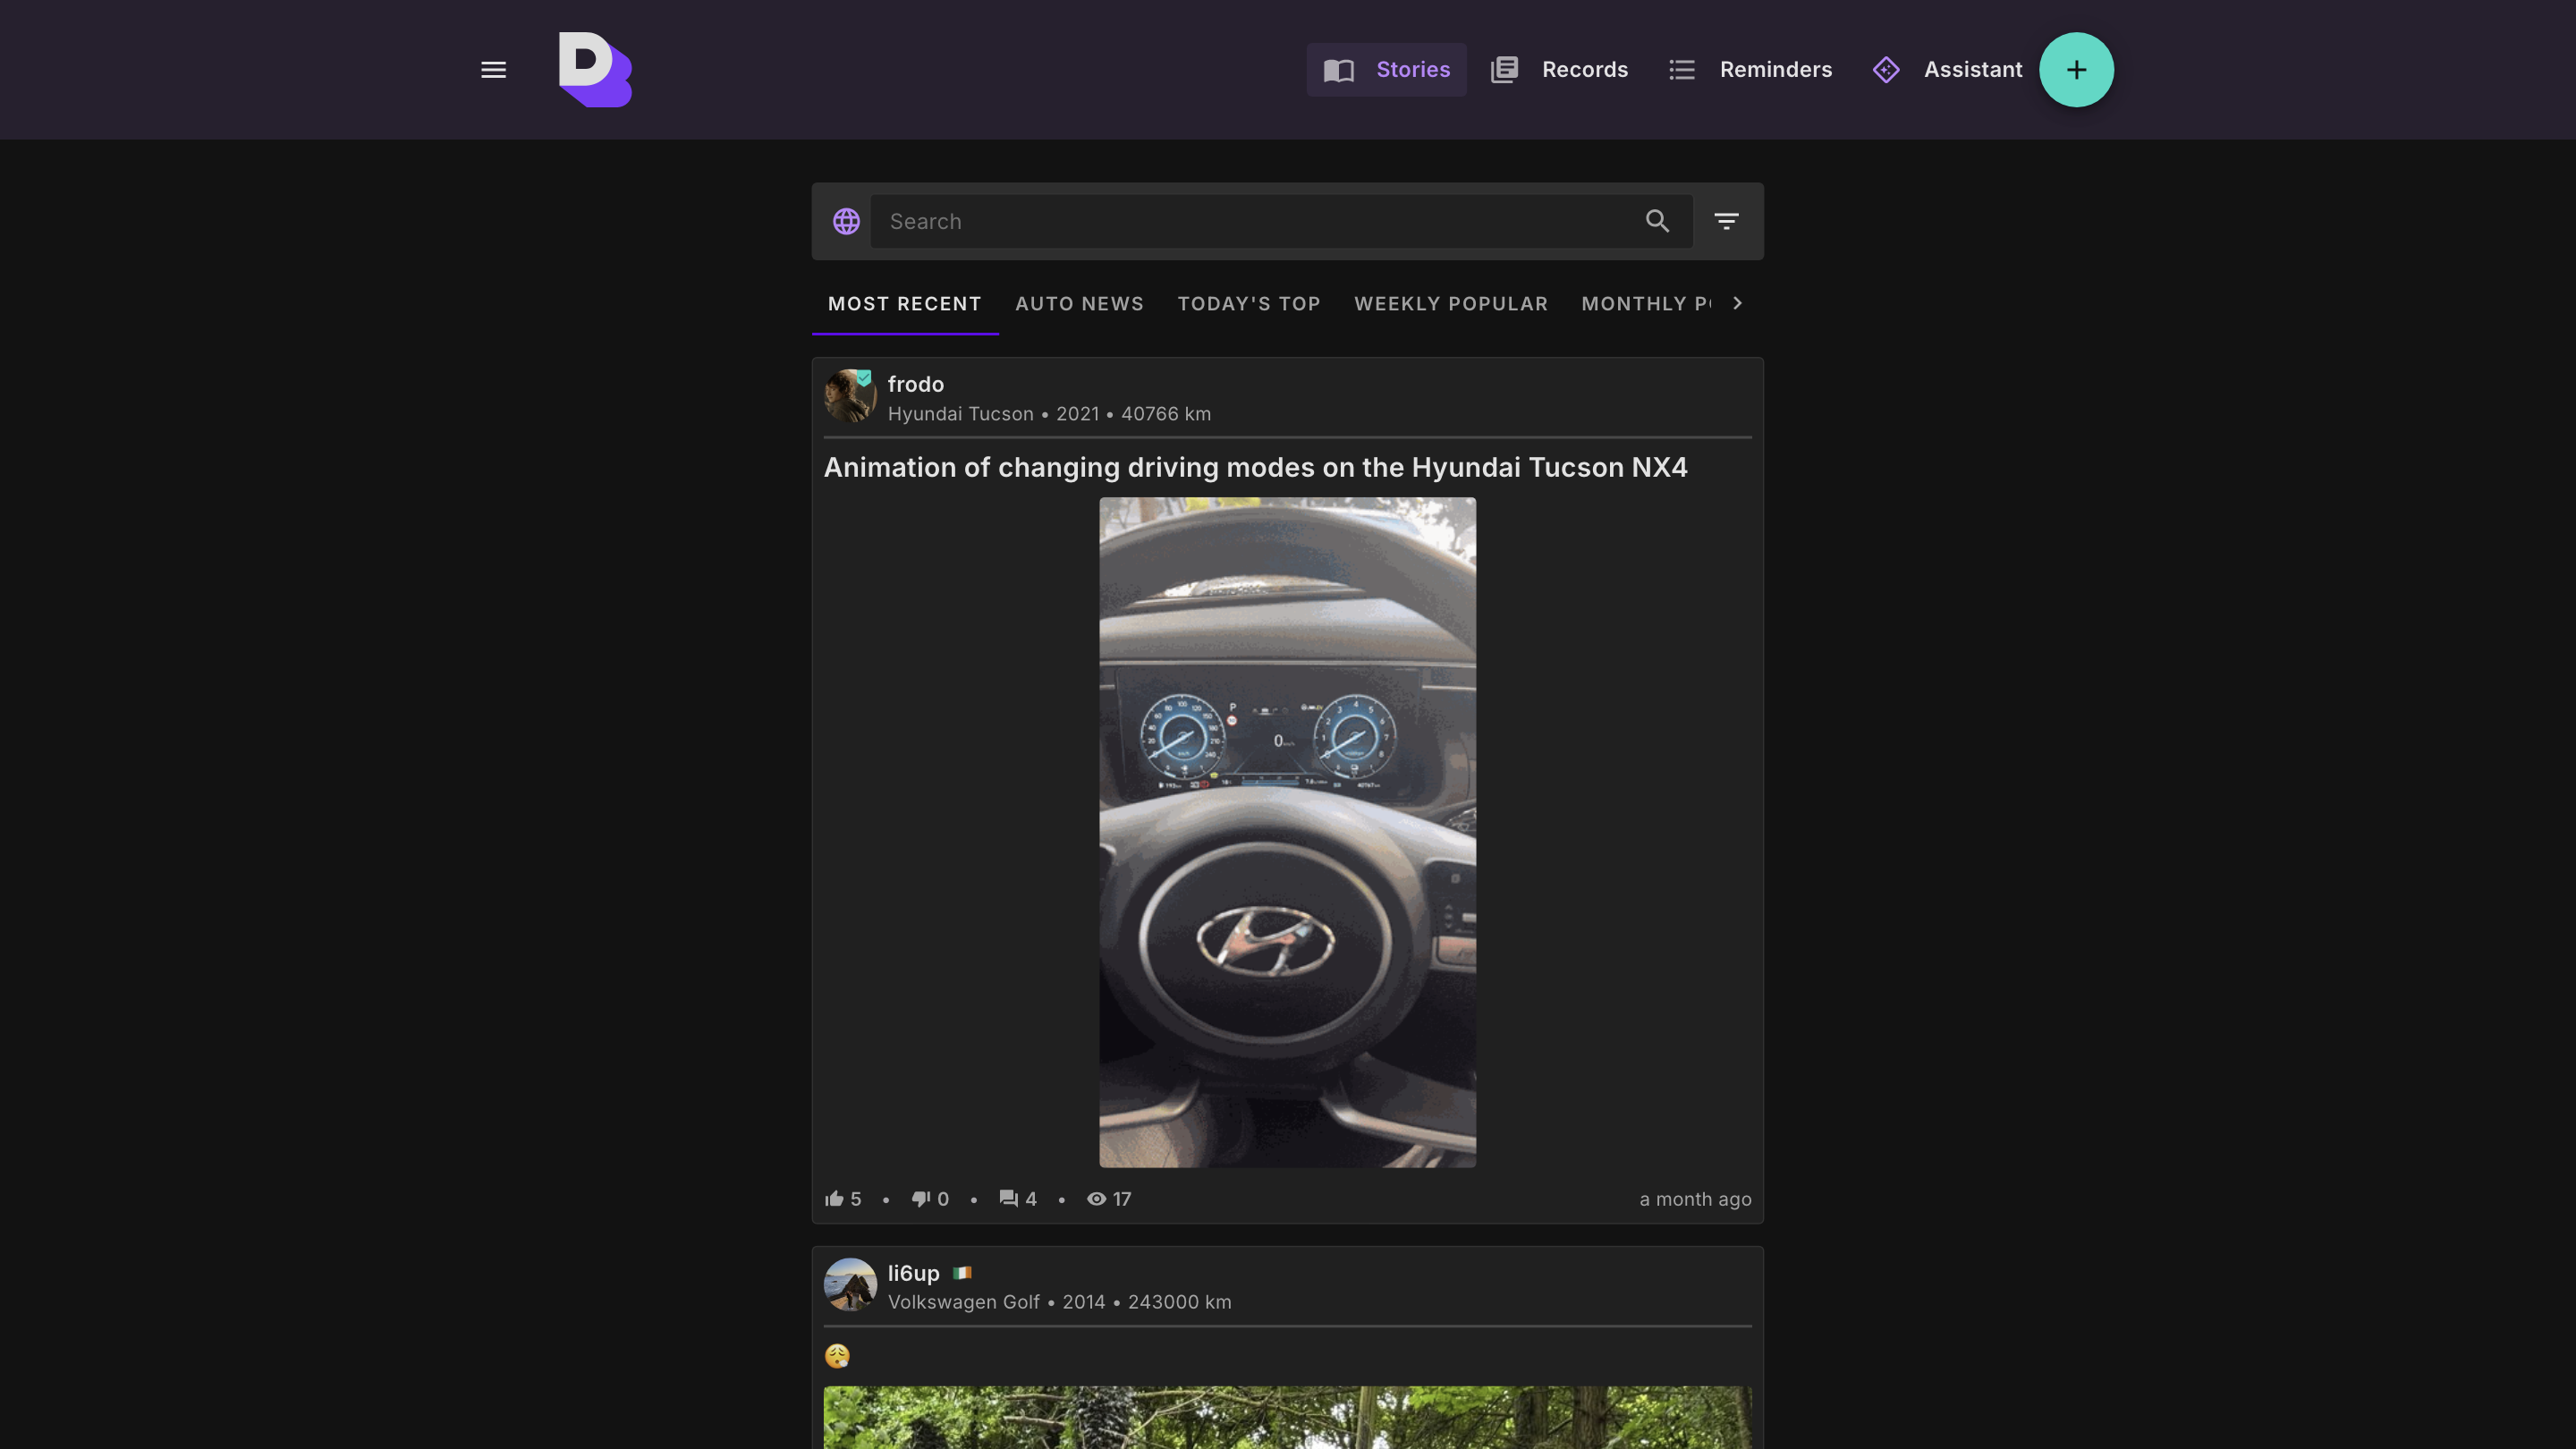Image resolution: width=2576 pixels, height=1449 pixels.
Task: Click the app logo in the header
Action: 595,69
